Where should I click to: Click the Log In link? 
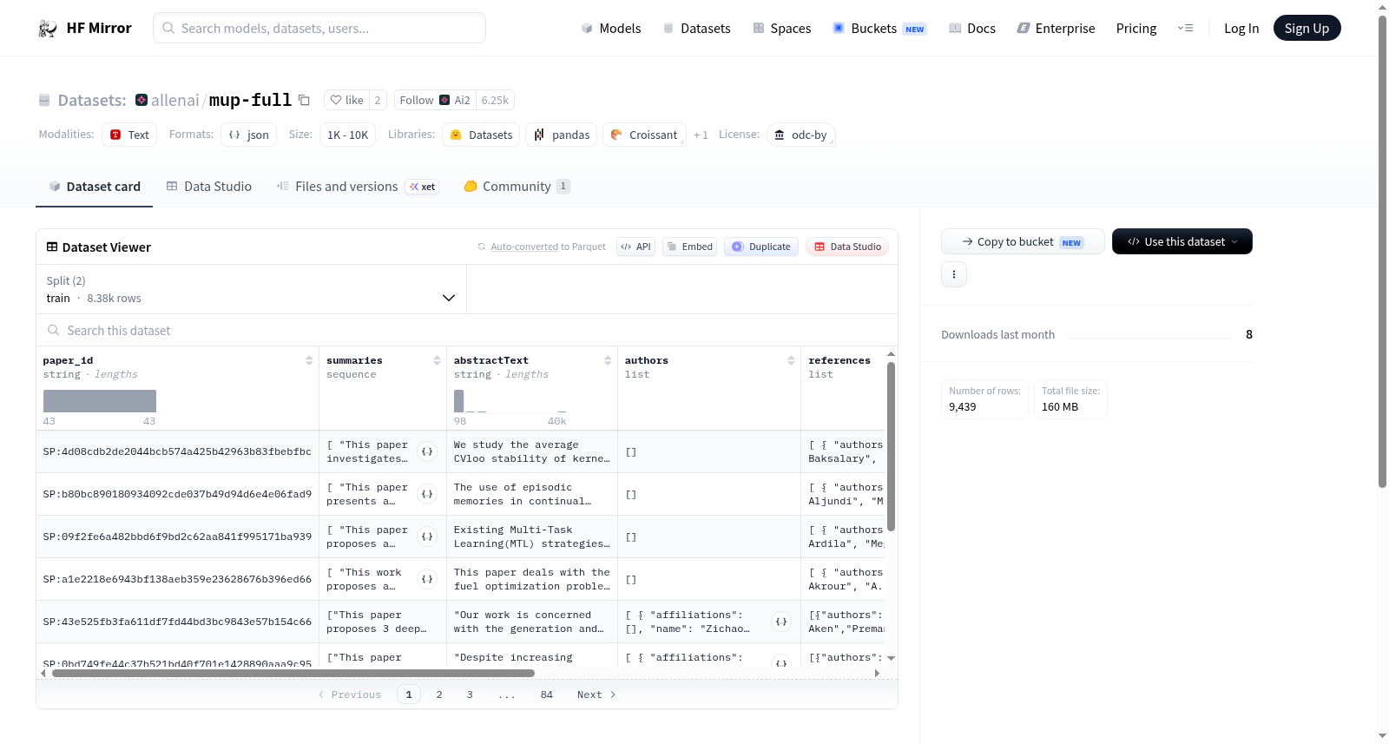(x=1241, y=29)
